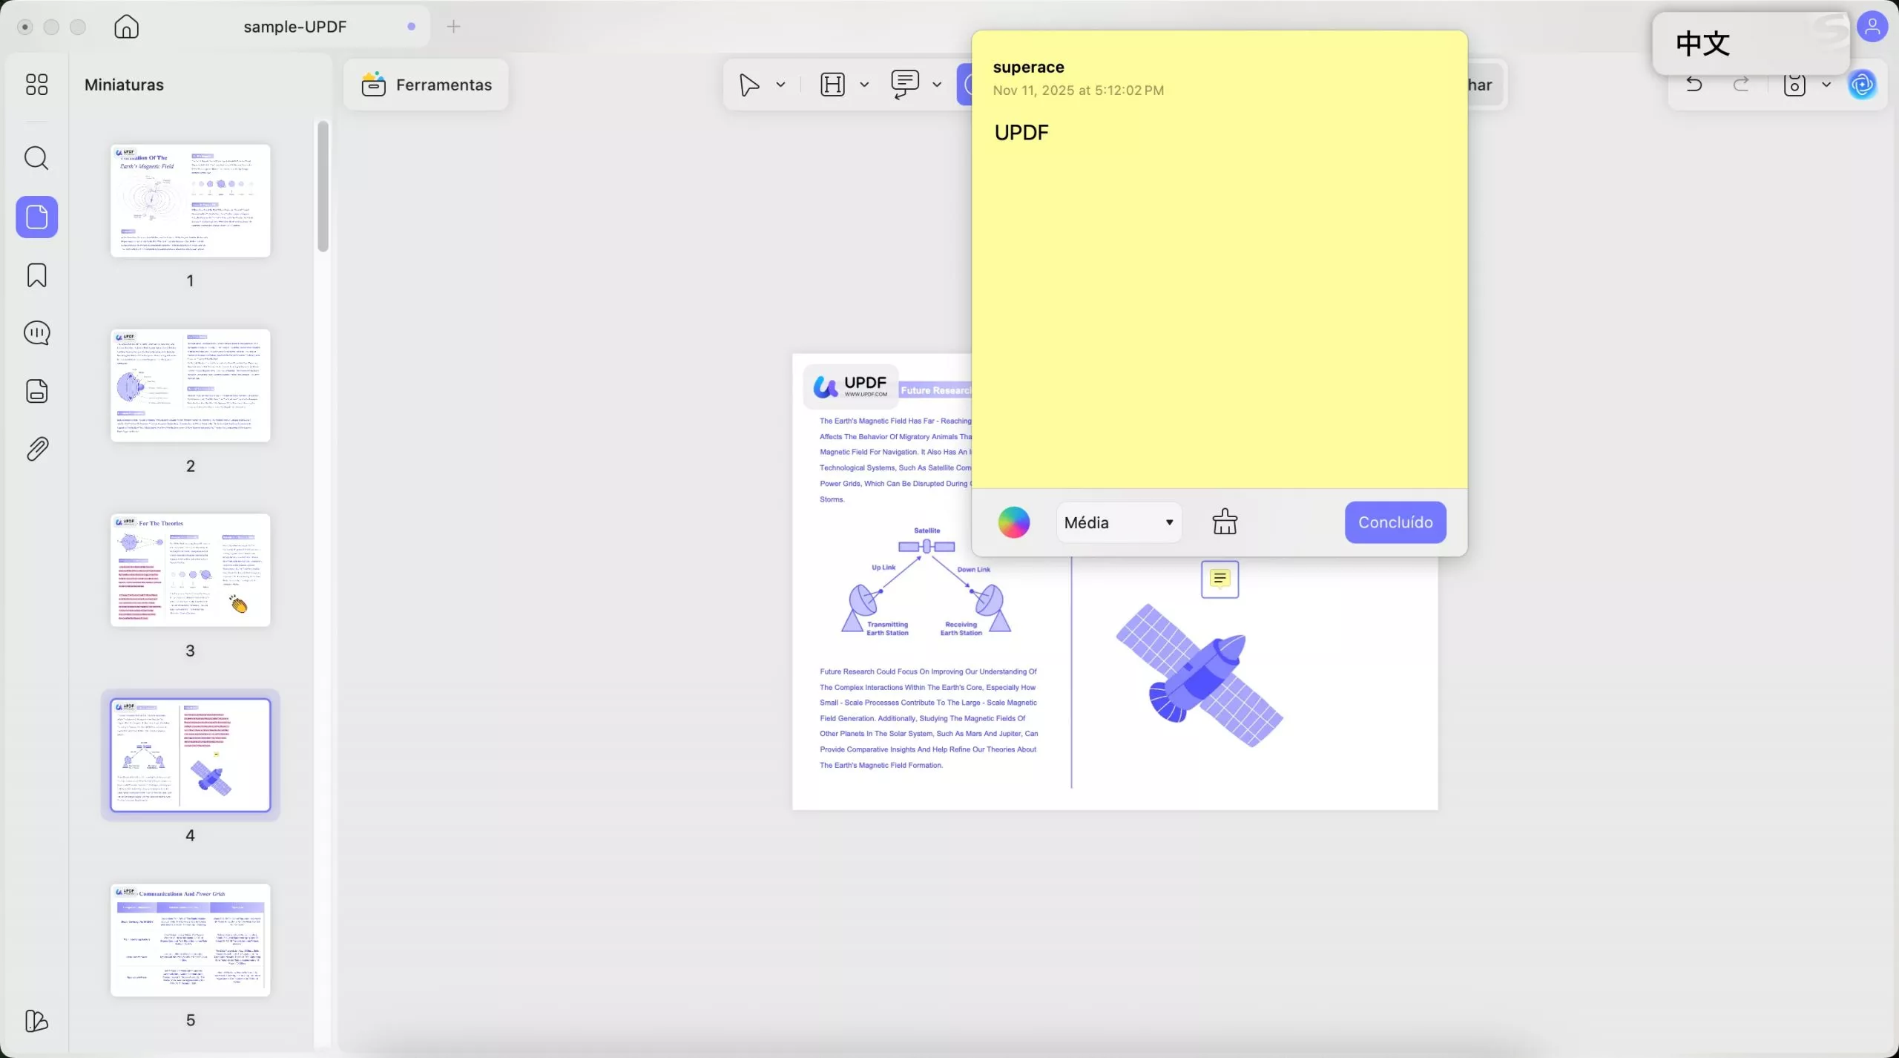Expand the cursor tool dropdown arrow
Screen dimensions: 1899x1058
[x=780, y=85]
